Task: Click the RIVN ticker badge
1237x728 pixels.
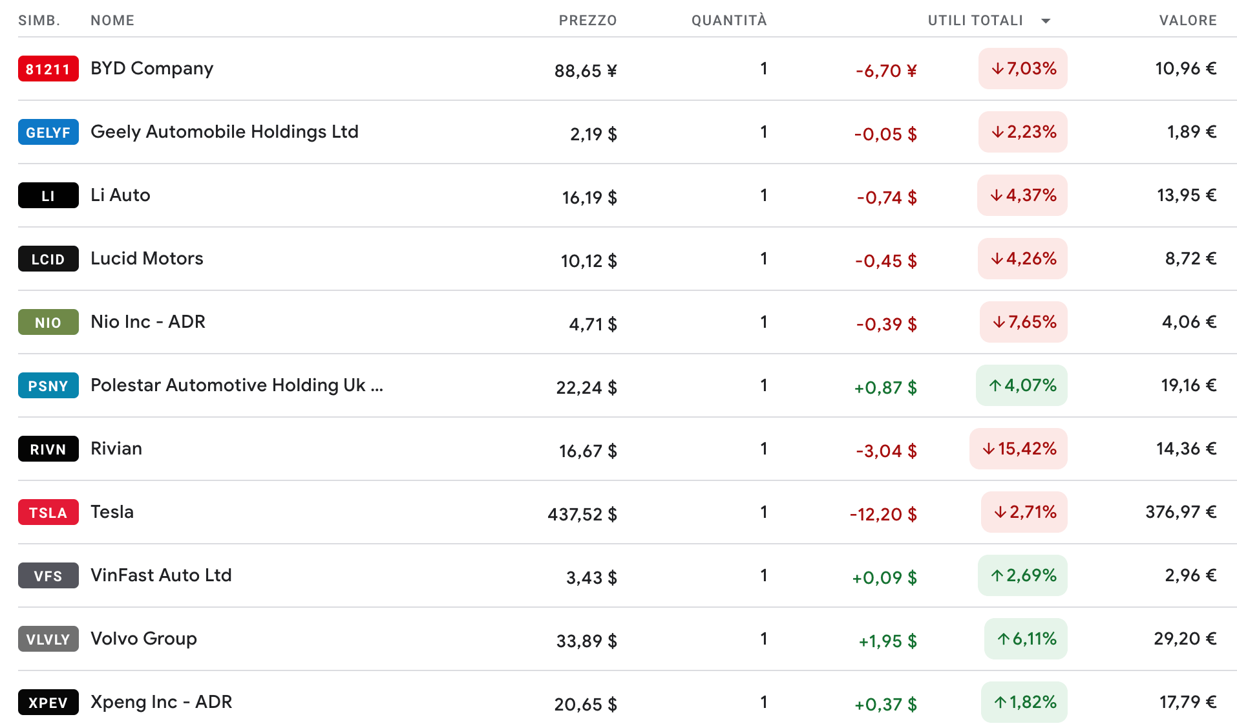Action: click(48, 449)
